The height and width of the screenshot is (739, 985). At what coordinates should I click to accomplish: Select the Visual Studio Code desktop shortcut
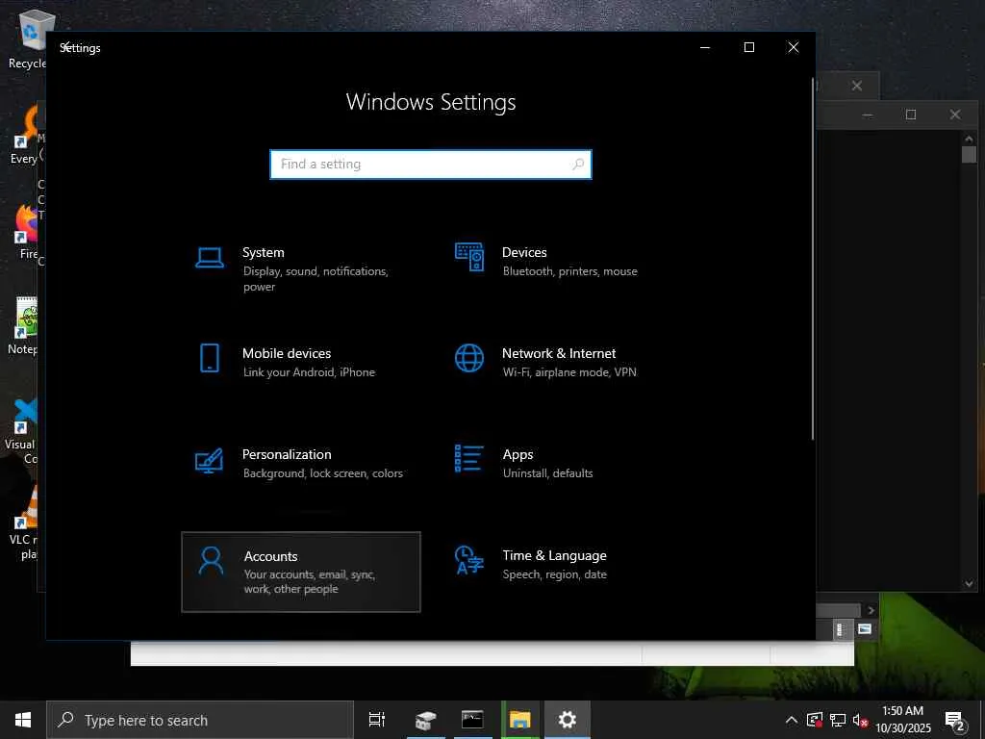[23, 430]
